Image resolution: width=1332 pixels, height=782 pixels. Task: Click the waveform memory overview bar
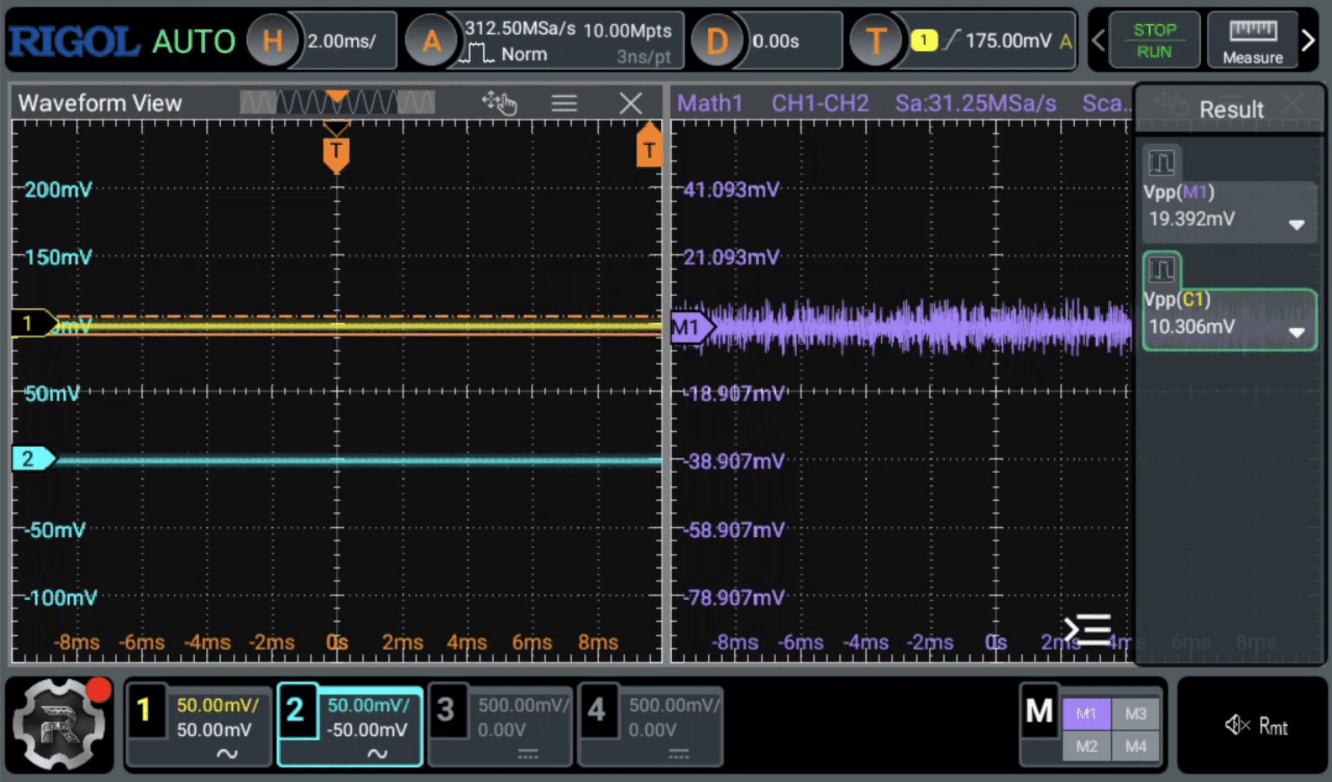[x=337, y=102]
